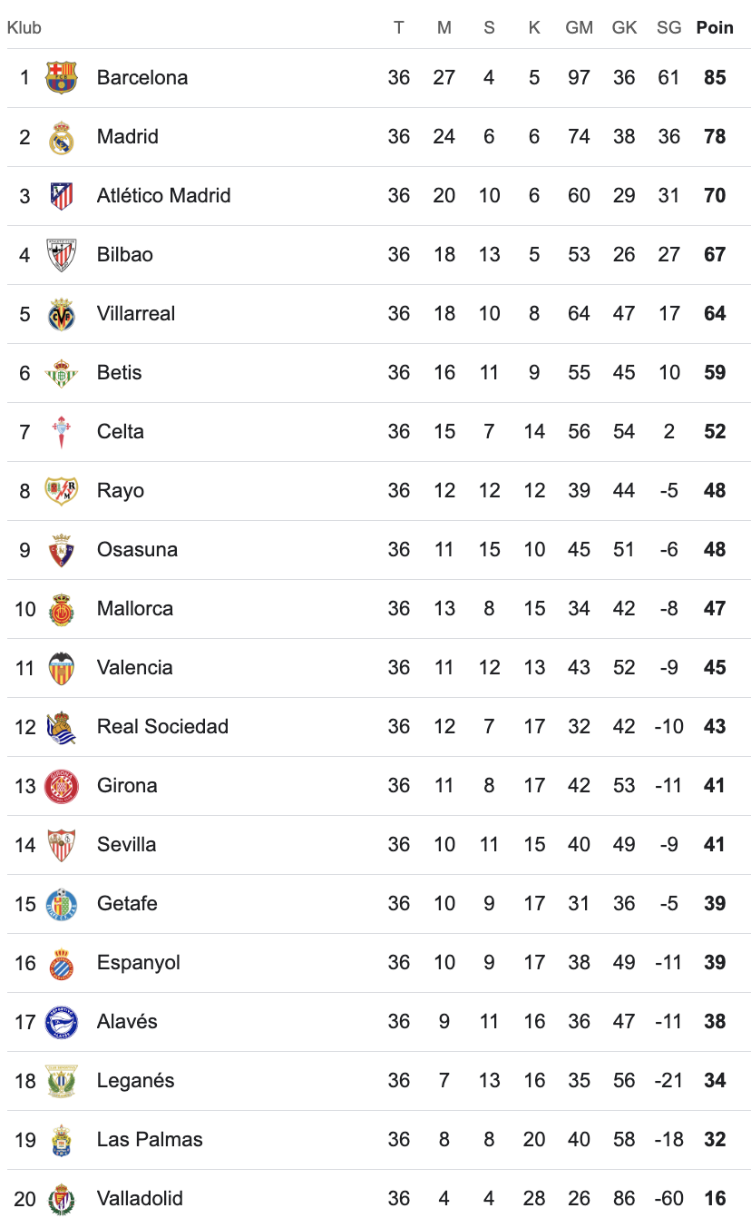Open the Real Sociedad team link
The height and width of the screenshot is (1218, 751).
(162, 727)
